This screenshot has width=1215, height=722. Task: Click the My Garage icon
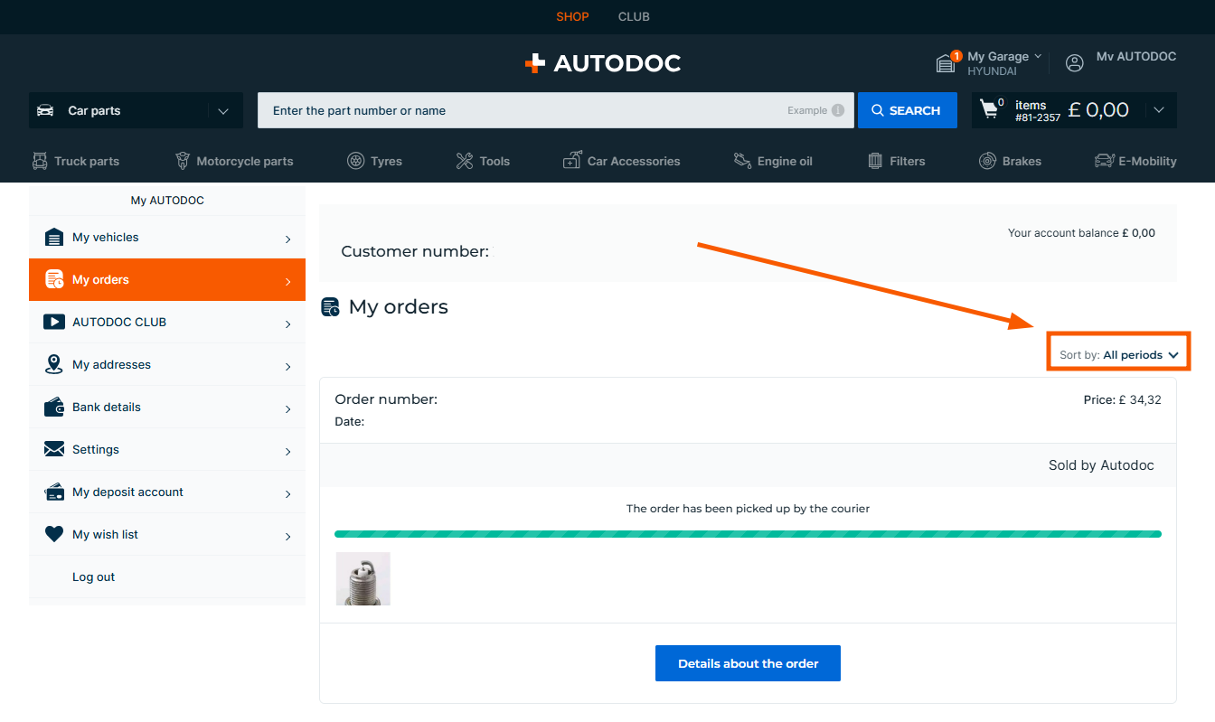pos(946,62)
